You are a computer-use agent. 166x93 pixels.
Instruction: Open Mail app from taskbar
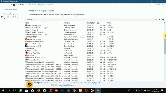(33, 90)
